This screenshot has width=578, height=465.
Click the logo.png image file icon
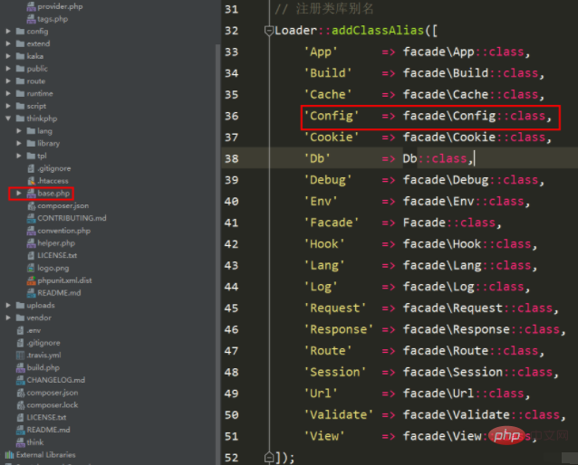(x=32, y=268)
